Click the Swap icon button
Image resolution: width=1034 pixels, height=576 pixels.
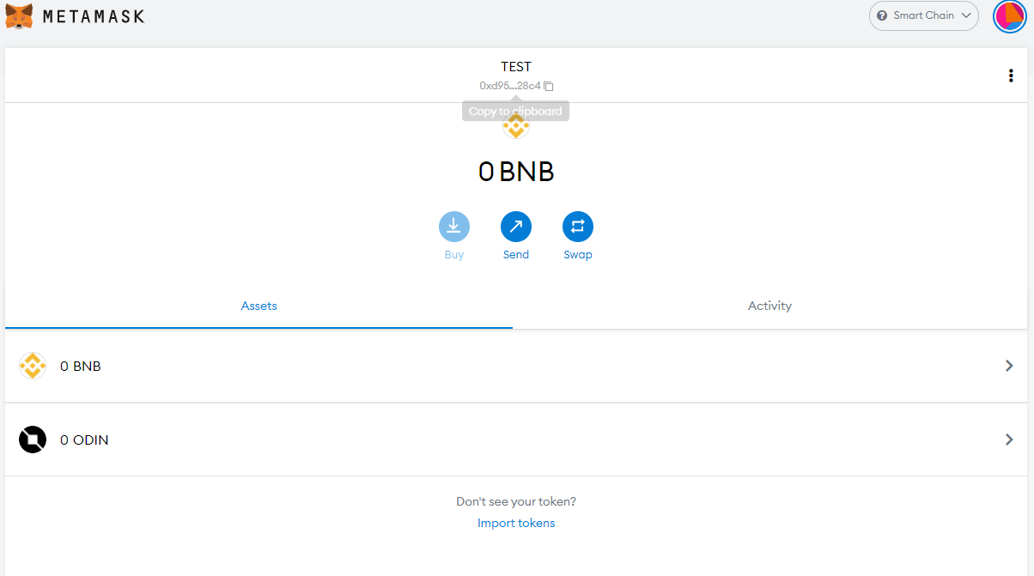tap(578, 227)
